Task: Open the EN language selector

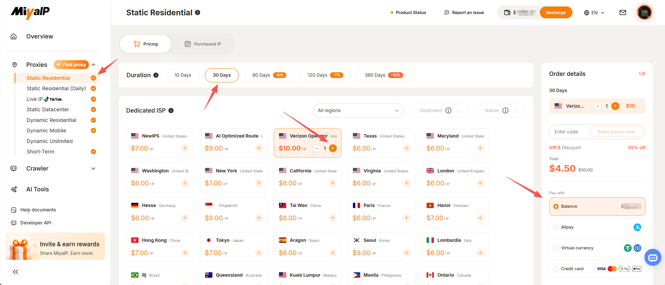Action: [594, 12]
